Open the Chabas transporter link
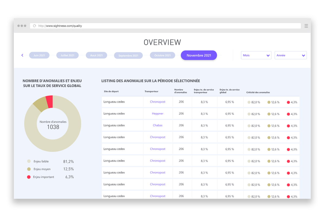This screenshot has height=221, width=325. 158,125
